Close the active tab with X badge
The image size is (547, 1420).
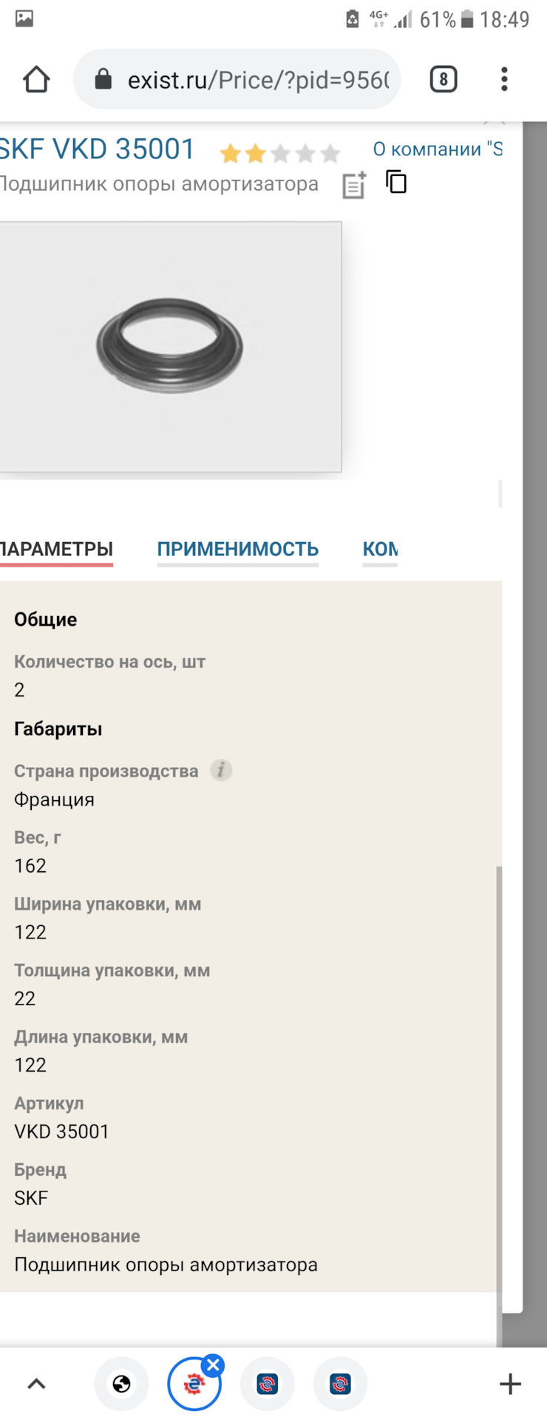[213, 1365]
